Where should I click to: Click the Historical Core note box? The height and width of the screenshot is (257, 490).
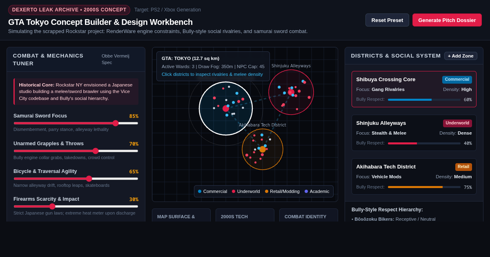76,92
